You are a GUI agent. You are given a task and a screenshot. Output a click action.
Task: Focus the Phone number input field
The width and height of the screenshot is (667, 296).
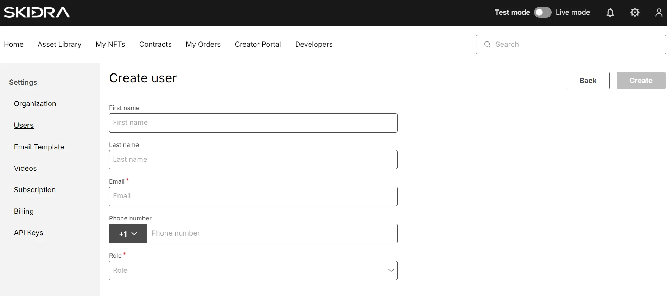pos(272,233)
